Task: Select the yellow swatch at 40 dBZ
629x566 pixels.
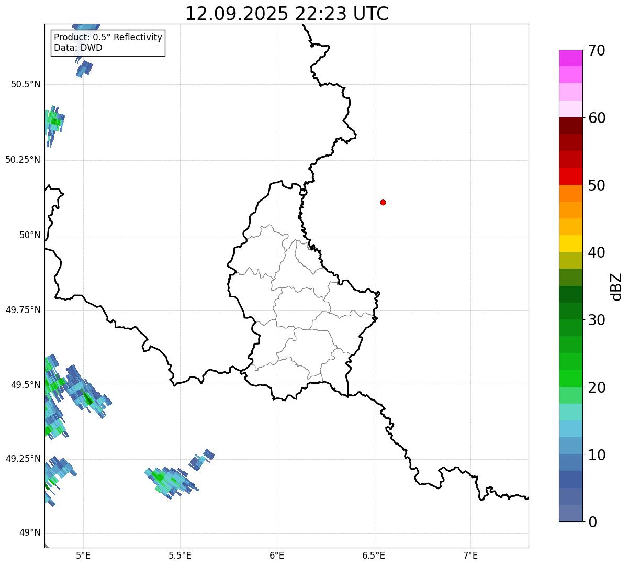Action: (x=570, y=244)
